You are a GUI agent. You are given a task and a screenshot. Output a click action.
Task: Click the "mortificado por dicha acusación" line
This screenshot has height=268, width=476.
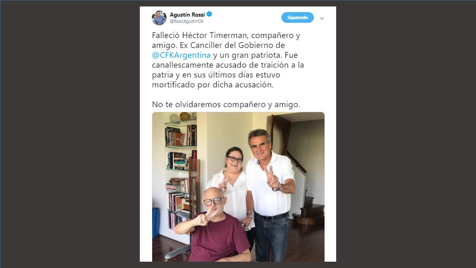click(x=213, y=84)
